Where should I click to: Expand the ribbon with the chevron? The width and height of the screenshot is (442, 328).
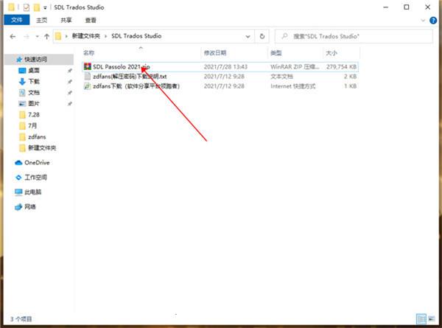point(423,21)
